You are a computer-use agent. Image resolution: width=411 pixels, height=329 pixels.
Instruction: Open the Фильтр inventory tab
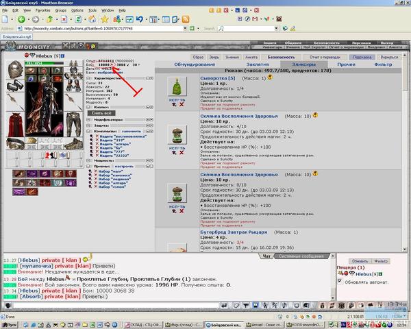click(383, 64)
